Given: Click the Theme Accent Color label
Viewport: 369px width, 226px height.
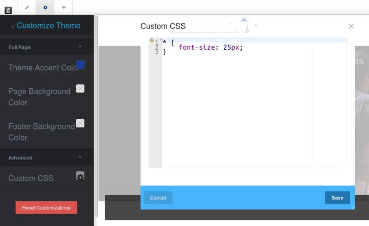Looking at the screenshot, I should [x=44, y=68].
